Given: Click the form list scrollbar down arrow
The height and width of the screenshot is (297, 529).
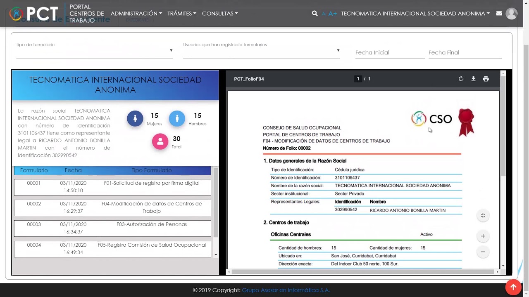Looking at the screenshot, I should coord(215,255).
